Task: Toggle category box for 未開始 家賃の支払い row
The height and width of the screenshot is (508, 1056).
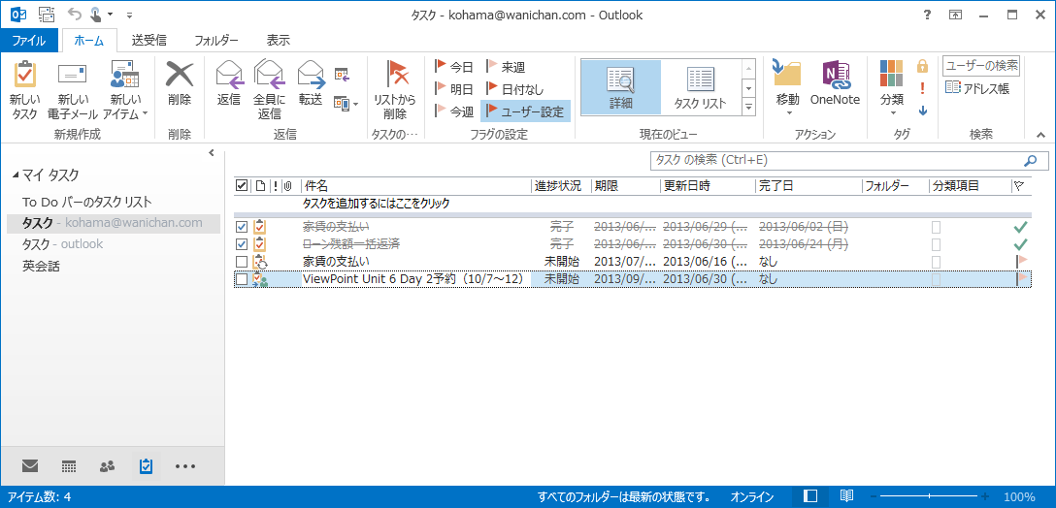Action: [936, 261]
